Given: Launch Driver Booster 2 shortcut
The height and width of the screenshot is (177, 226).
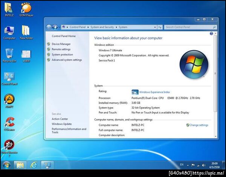Looking at the screenshot, I should (x=9, y=148).
